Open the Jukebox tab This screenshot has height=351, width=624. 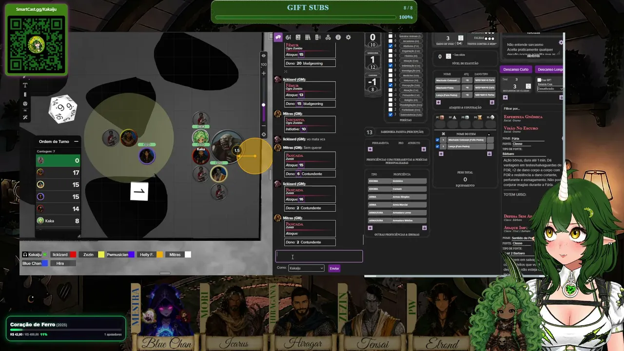pyautogui.click(x=318, y=37)
